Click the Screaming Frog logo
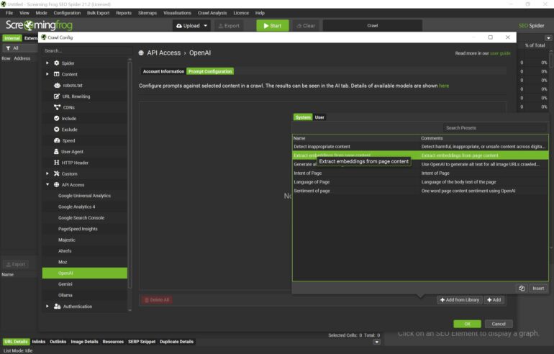Screen dimensions: 554x354 (39, 25)
